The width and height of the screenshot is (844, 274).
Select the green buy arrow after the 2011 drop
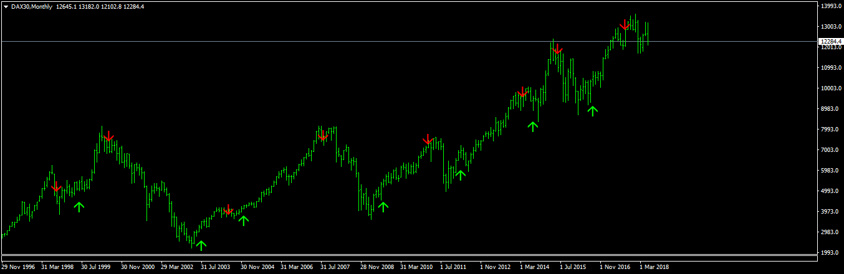click(460, 175)
